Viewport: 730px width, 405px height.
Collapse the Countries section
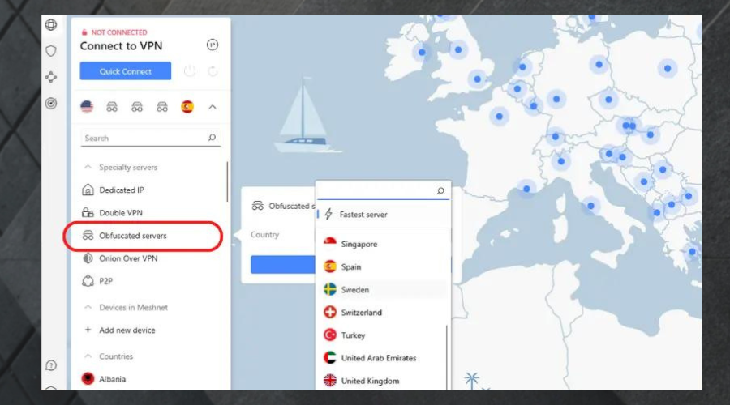coord(88,356)
